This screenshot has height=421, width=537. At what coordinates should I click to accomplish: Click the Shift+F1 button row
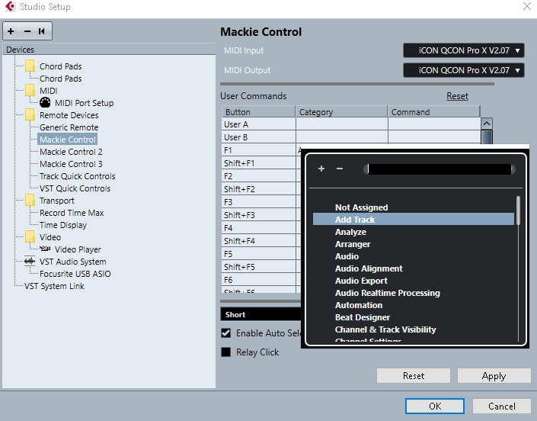(258, 163)
